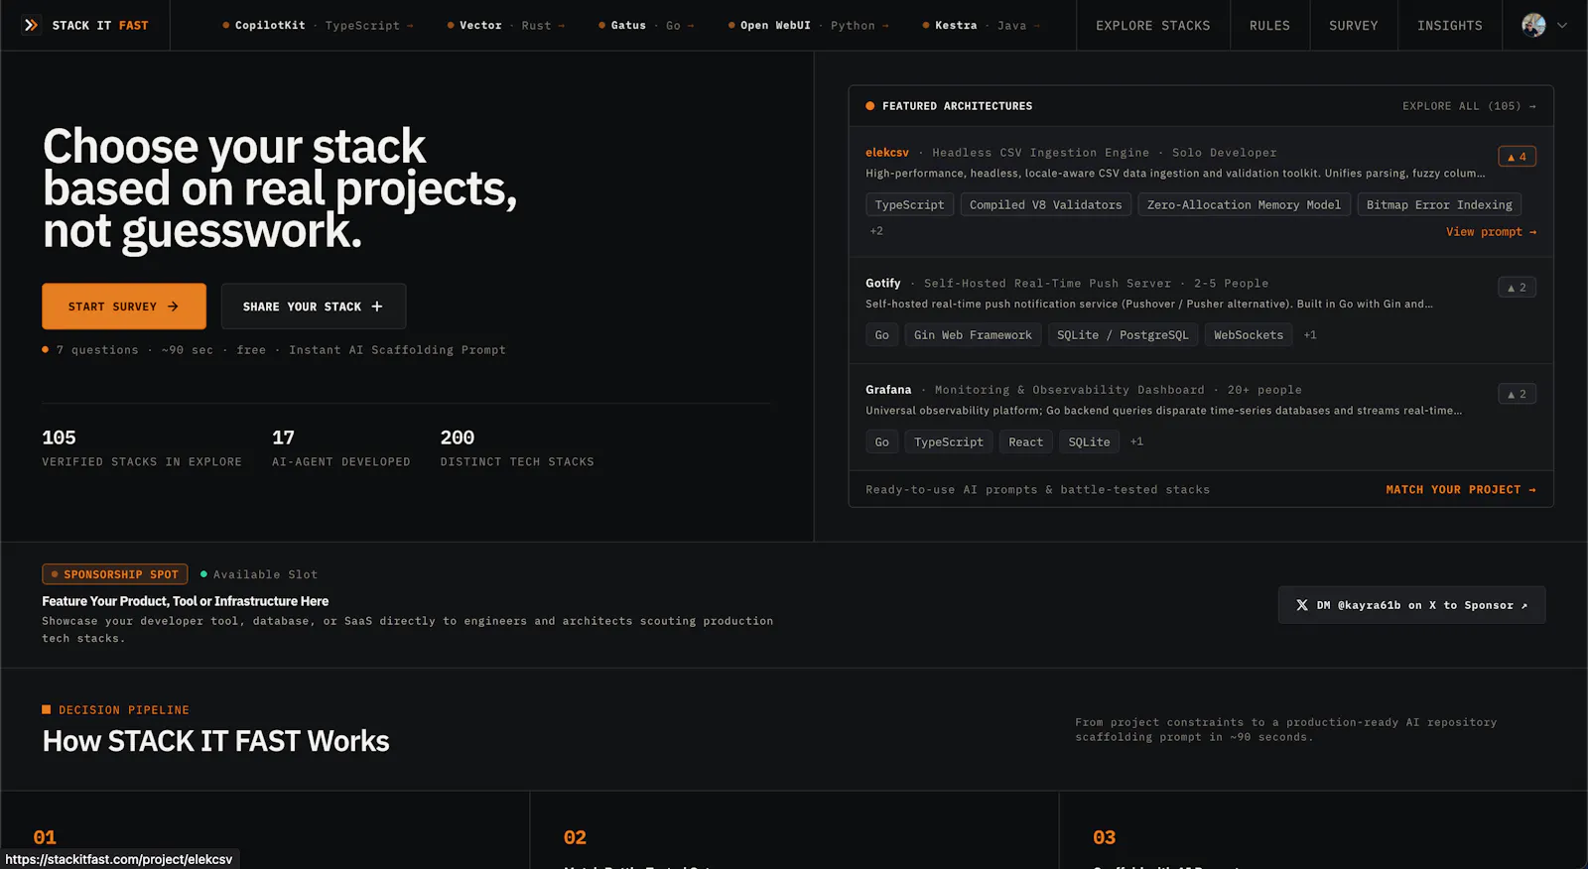
Task: Click 'Ready-to-use AI prompts & battle-tested stacks' text
Action: 1037,490
